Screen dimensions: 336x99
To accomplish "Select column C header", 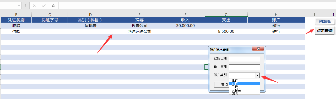I will [50, 15].
